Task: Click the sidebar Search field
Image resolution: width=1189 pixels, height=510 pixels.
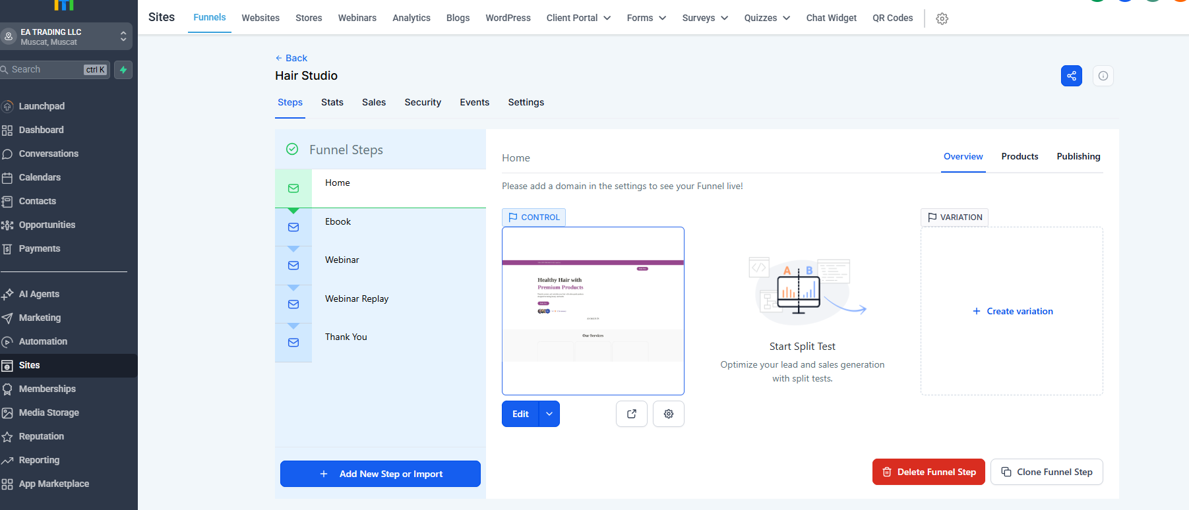Action: pos(55,70)
